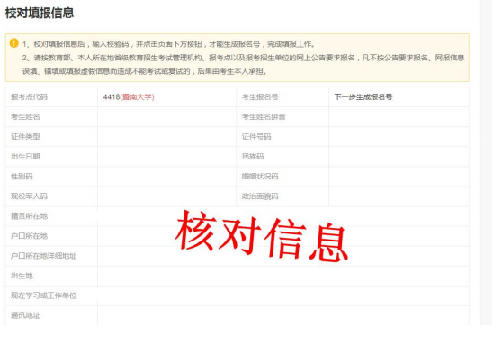The height and width of the screenshot is (337, 502).
Task: Click the empty 证件号码 value cell
Action: click(x=399, y=137)
